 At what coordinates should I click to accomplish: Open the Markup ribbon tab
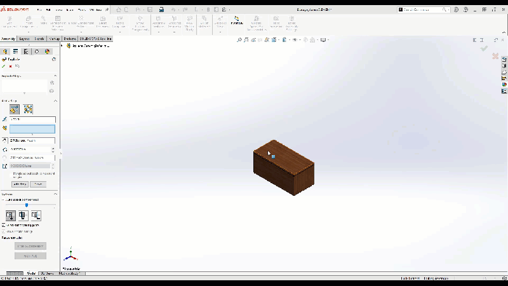(54, 39)
